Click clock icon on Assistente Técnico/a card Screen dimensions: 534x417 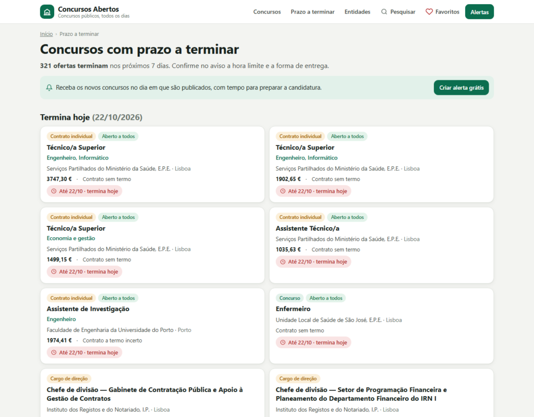click(x=283, y=262)
